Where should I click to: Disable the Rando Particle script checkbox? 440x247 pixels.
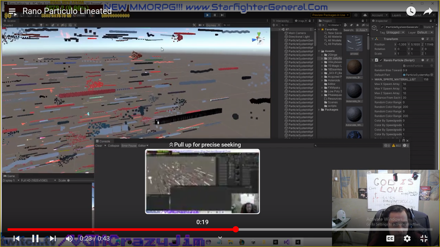[x=381, y=60]
